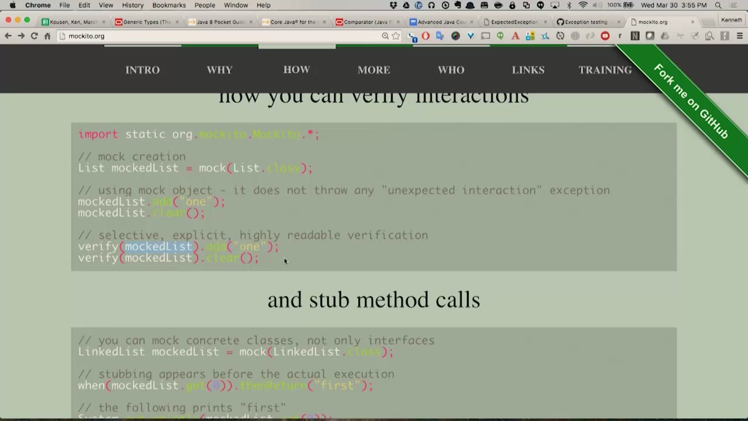
Task: Click the Kenneth profile button
Action: [x=731, y=20]
